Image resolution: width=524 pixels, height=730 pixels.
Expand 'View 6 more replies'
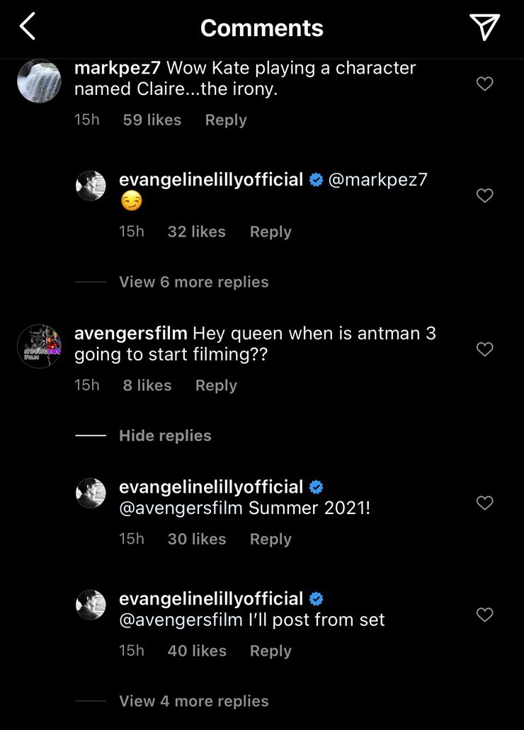(194, 282)
